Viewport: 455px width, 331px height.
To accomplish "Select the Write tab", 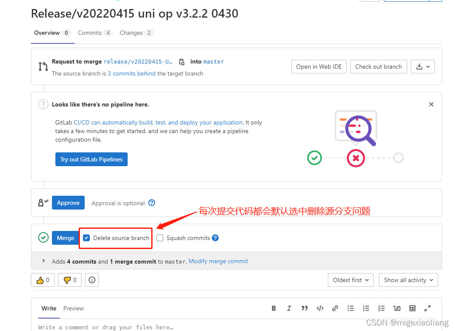I will (49, 308).
